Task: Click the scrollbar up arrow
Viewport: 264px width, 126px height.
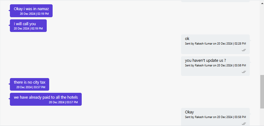Action: click(x=262, y=3)
